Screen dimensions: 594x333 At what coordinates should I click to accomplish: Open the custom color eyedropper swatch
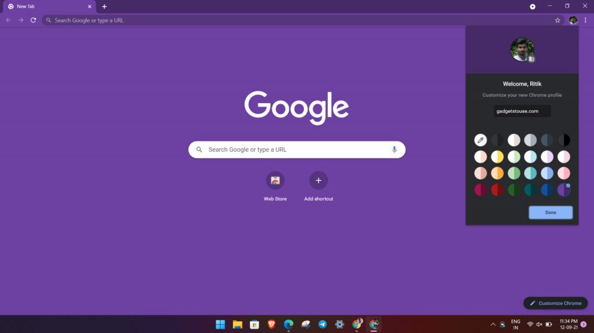[480, 140]
